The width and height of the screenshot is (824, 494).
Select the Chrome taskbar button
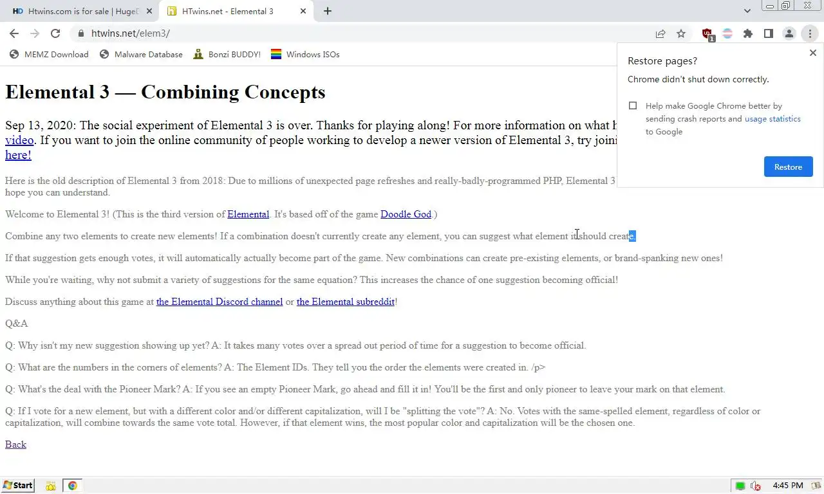pos(72,486)
